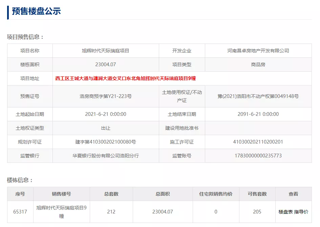
Task: Click supervising bank 华夏银行股份有限公司洛阳分行
Action: click(106, 156)
